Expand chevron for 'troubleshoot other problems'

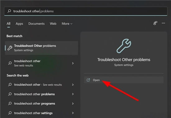tap(73, 94)
